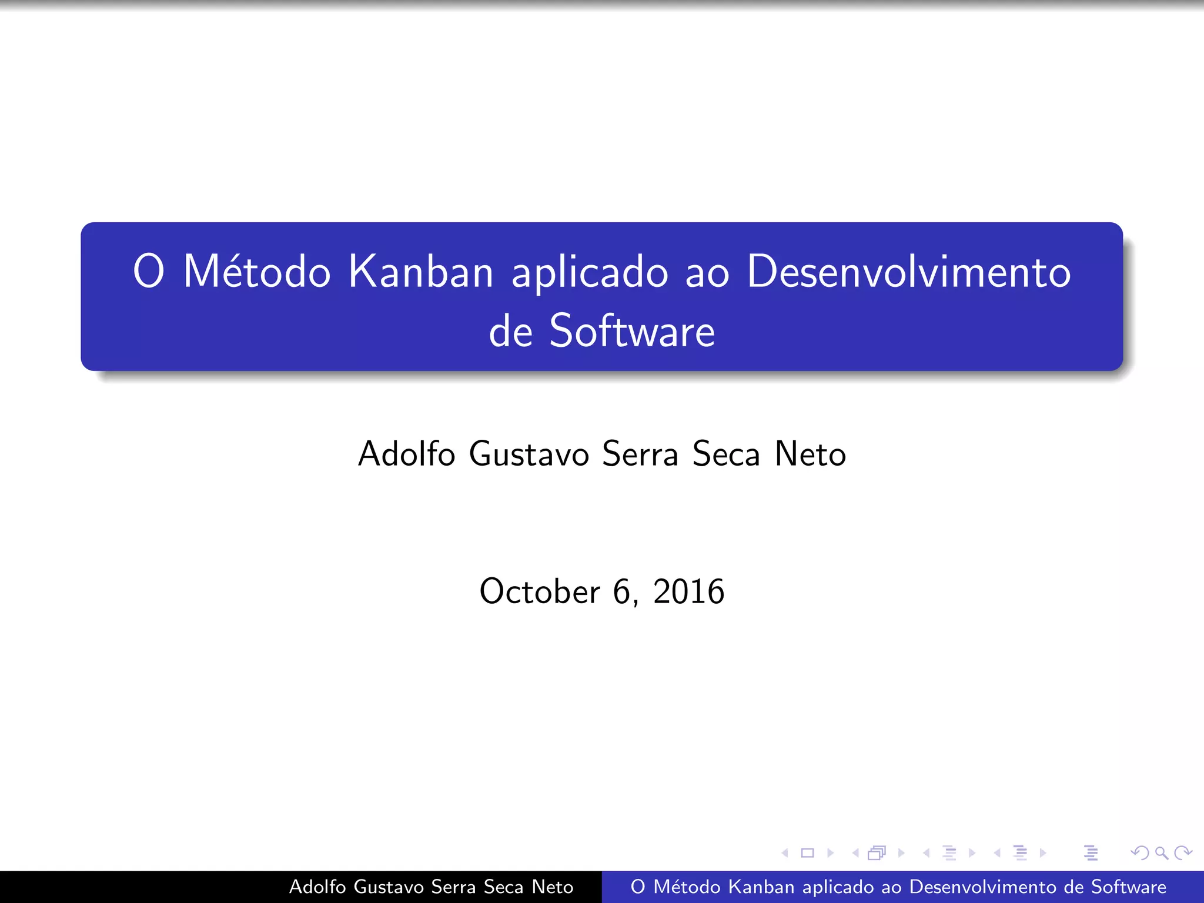
Task: Click footer author name Adolfo Gustavo Serra
Action: pos(431,887)
